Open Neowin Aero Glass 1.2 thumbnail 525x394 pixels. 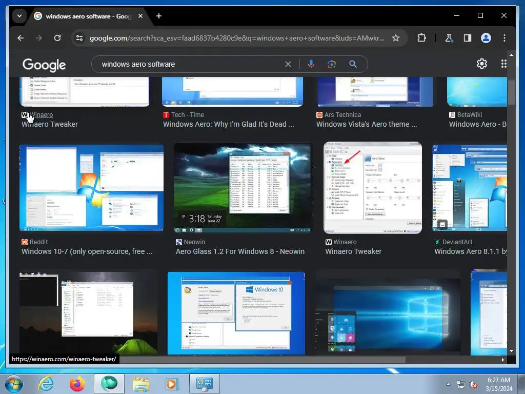[243, 188]
